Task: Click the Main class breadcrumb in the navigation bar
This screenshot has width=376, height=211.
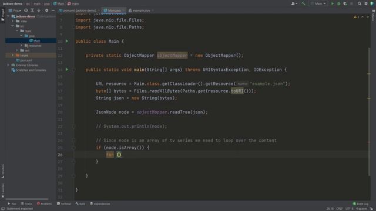Action: tap(59, 4)
